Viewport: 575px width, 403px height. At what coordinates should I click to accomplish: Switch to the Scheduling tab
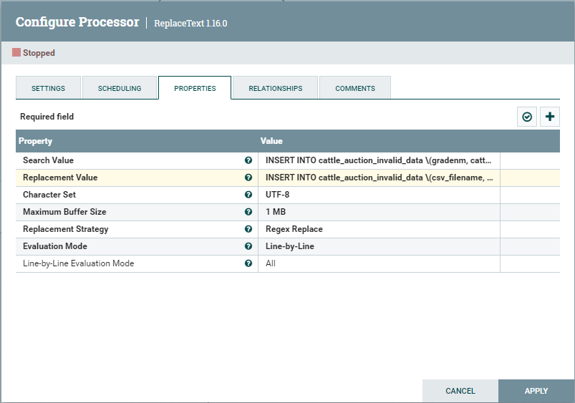(x=120, y=88)
